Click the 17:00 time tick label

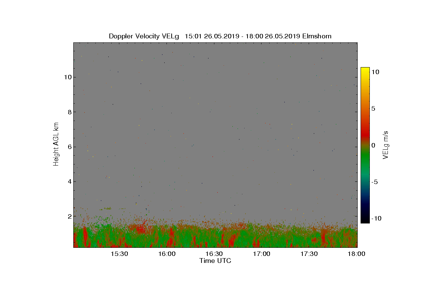(262, 254)
